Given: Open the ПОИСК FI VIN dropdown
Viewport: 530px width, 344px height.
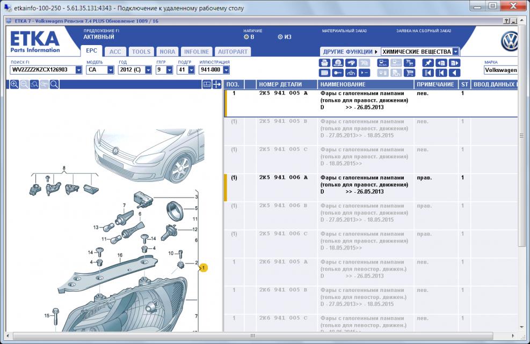Looking at the screenshot, I should click(79, 70).
